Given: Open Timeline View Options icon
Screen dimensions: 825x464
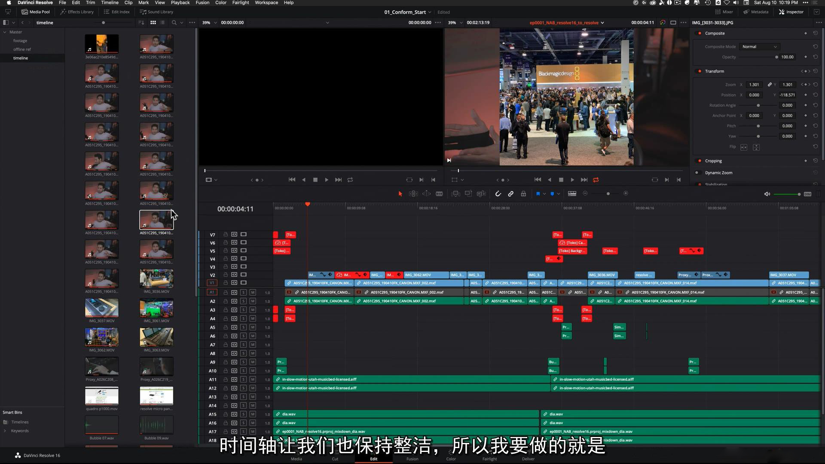Looking at the screenshot, I should point(572,194).
